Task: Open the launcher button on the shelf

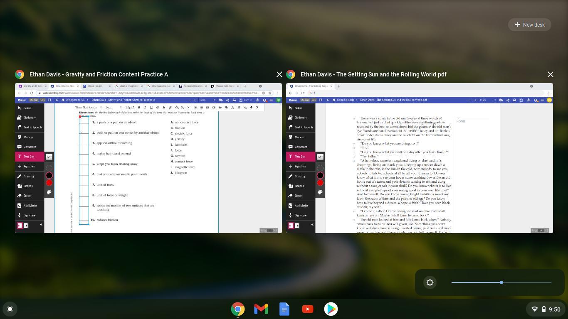Action: 10,309
